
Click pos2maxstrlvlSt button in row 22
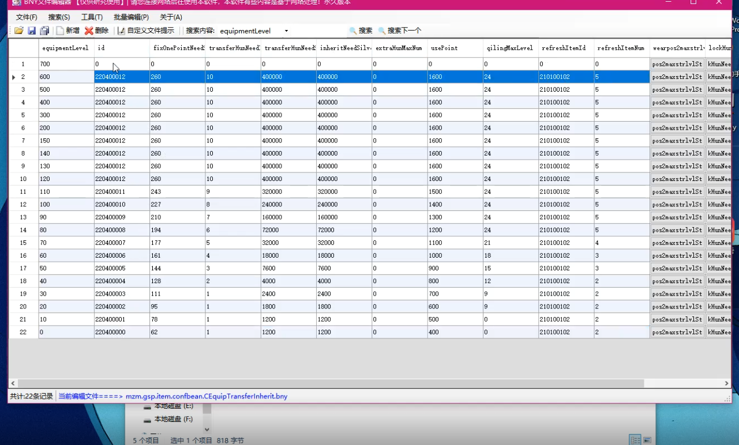click(x=677, y=332)
